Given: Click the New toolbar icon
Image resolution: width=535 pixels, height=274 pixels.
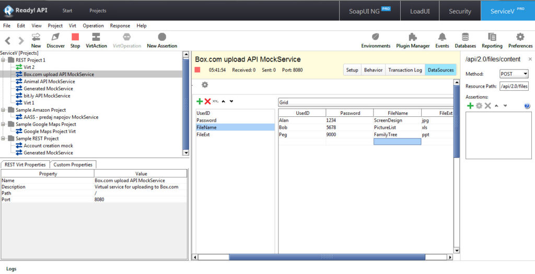Looking at the screenshot, I should [x=36, y=41].
